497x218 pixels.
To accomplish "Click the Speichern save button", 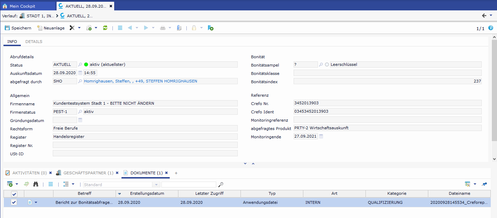I will pyautogui.click(x=18, y=28).
